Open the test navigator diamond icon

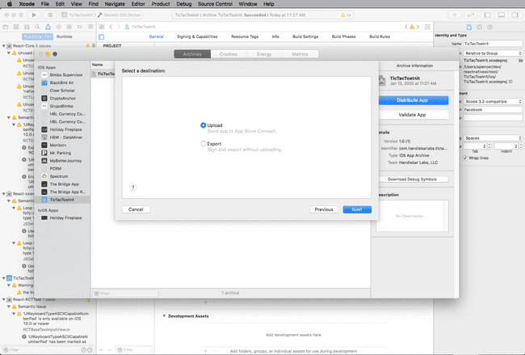(59, 27)
